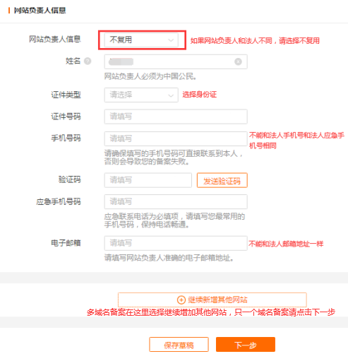The width and height of the screenshot is (348, 361).
Task: Expand the 证件类型 dropdown arrow
Action: coord(171,95)
